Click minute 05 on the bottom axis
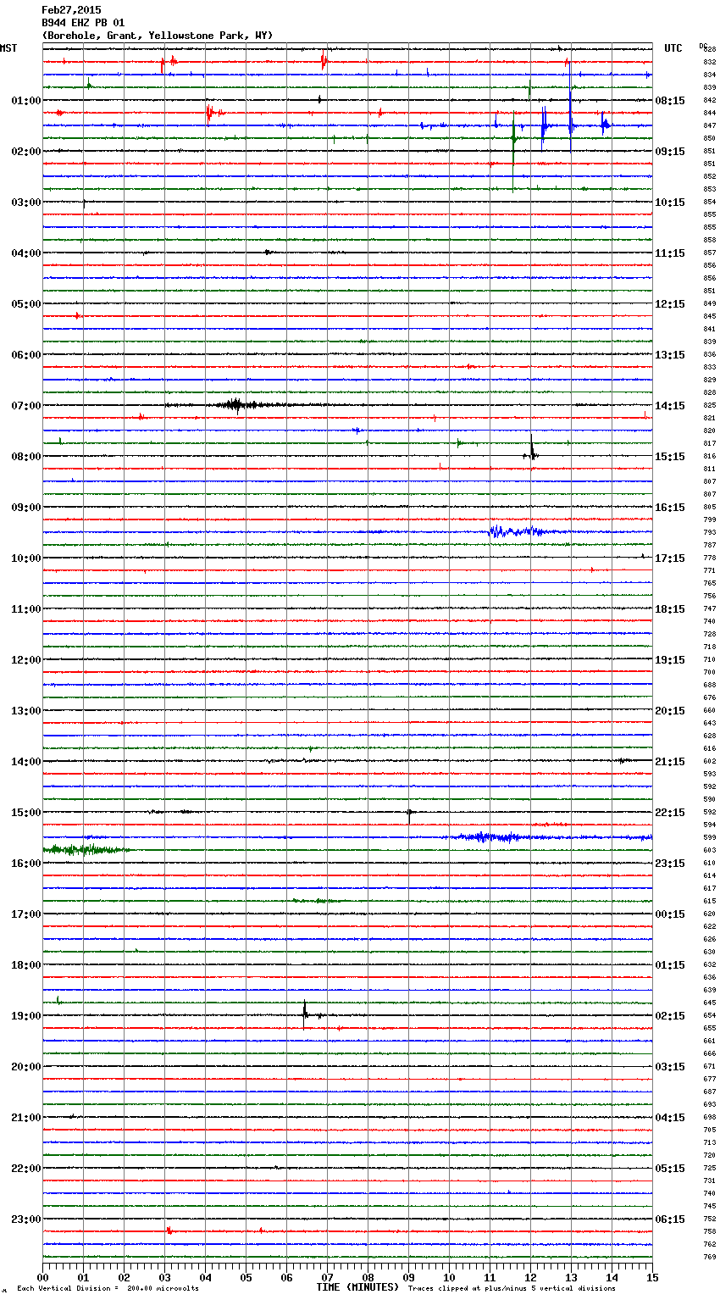 [246, 1277]
